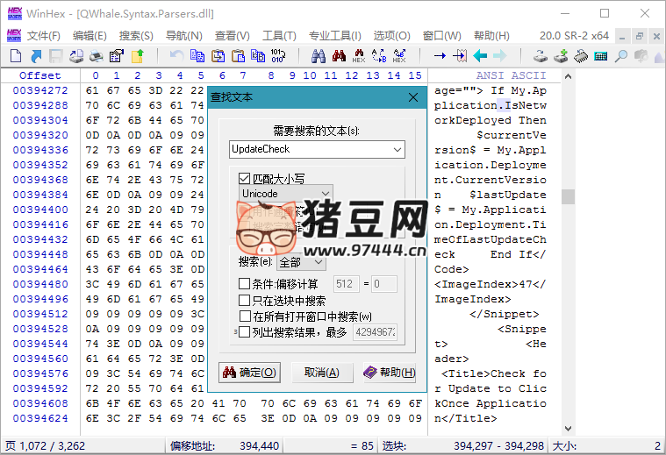Click the max results field 4294967
Image resolution: width=666 pixels, height=455 pixels.
tap(375, 332)
